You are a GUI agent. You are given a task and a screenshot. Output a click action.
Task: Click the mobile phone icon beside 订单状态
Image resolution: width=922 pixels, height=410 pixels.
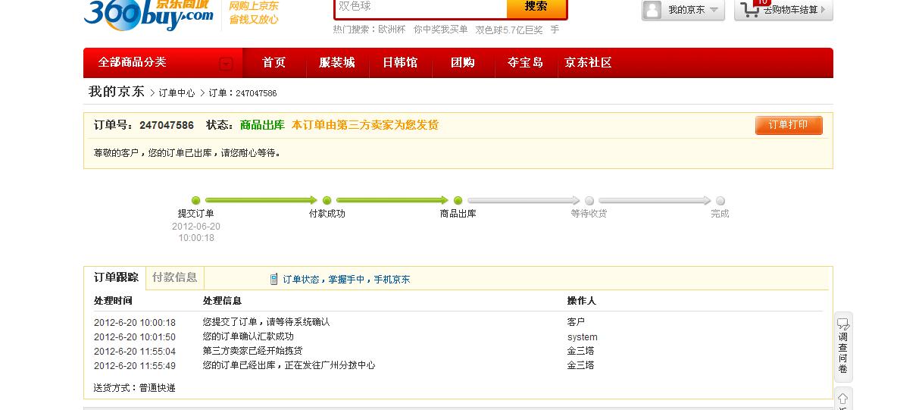pos(273,280)
